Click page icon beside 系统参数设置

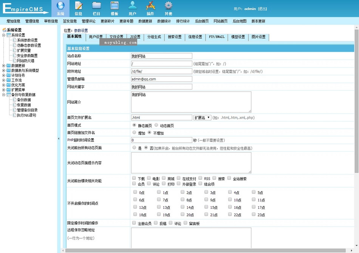point(15,40)
